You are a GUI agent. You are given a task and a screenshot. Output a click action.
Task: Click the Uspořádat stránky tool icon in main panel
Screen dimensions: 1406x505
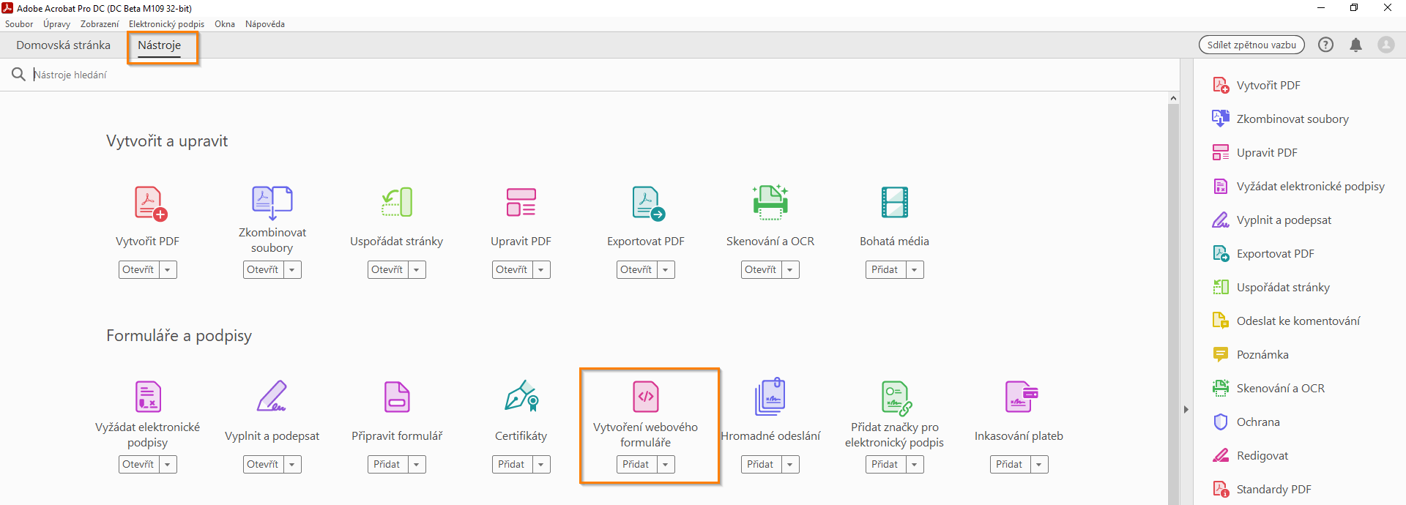tap(397, 203)
